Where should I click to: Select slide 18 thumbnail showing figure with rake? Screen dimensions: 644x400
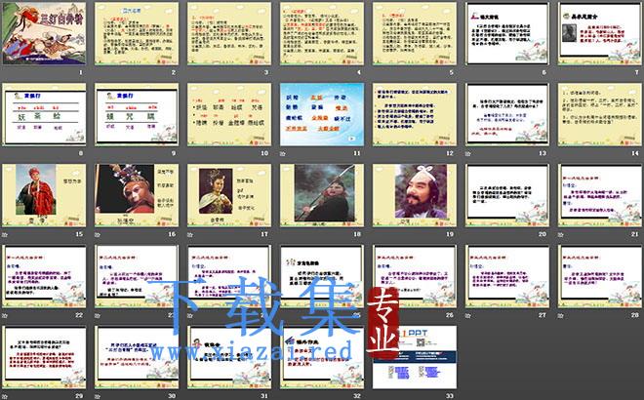[x=322, y=195]
